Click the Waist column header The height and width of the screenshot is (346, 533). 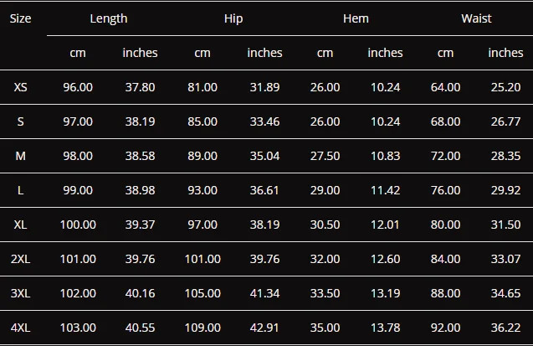pos(476,18)
